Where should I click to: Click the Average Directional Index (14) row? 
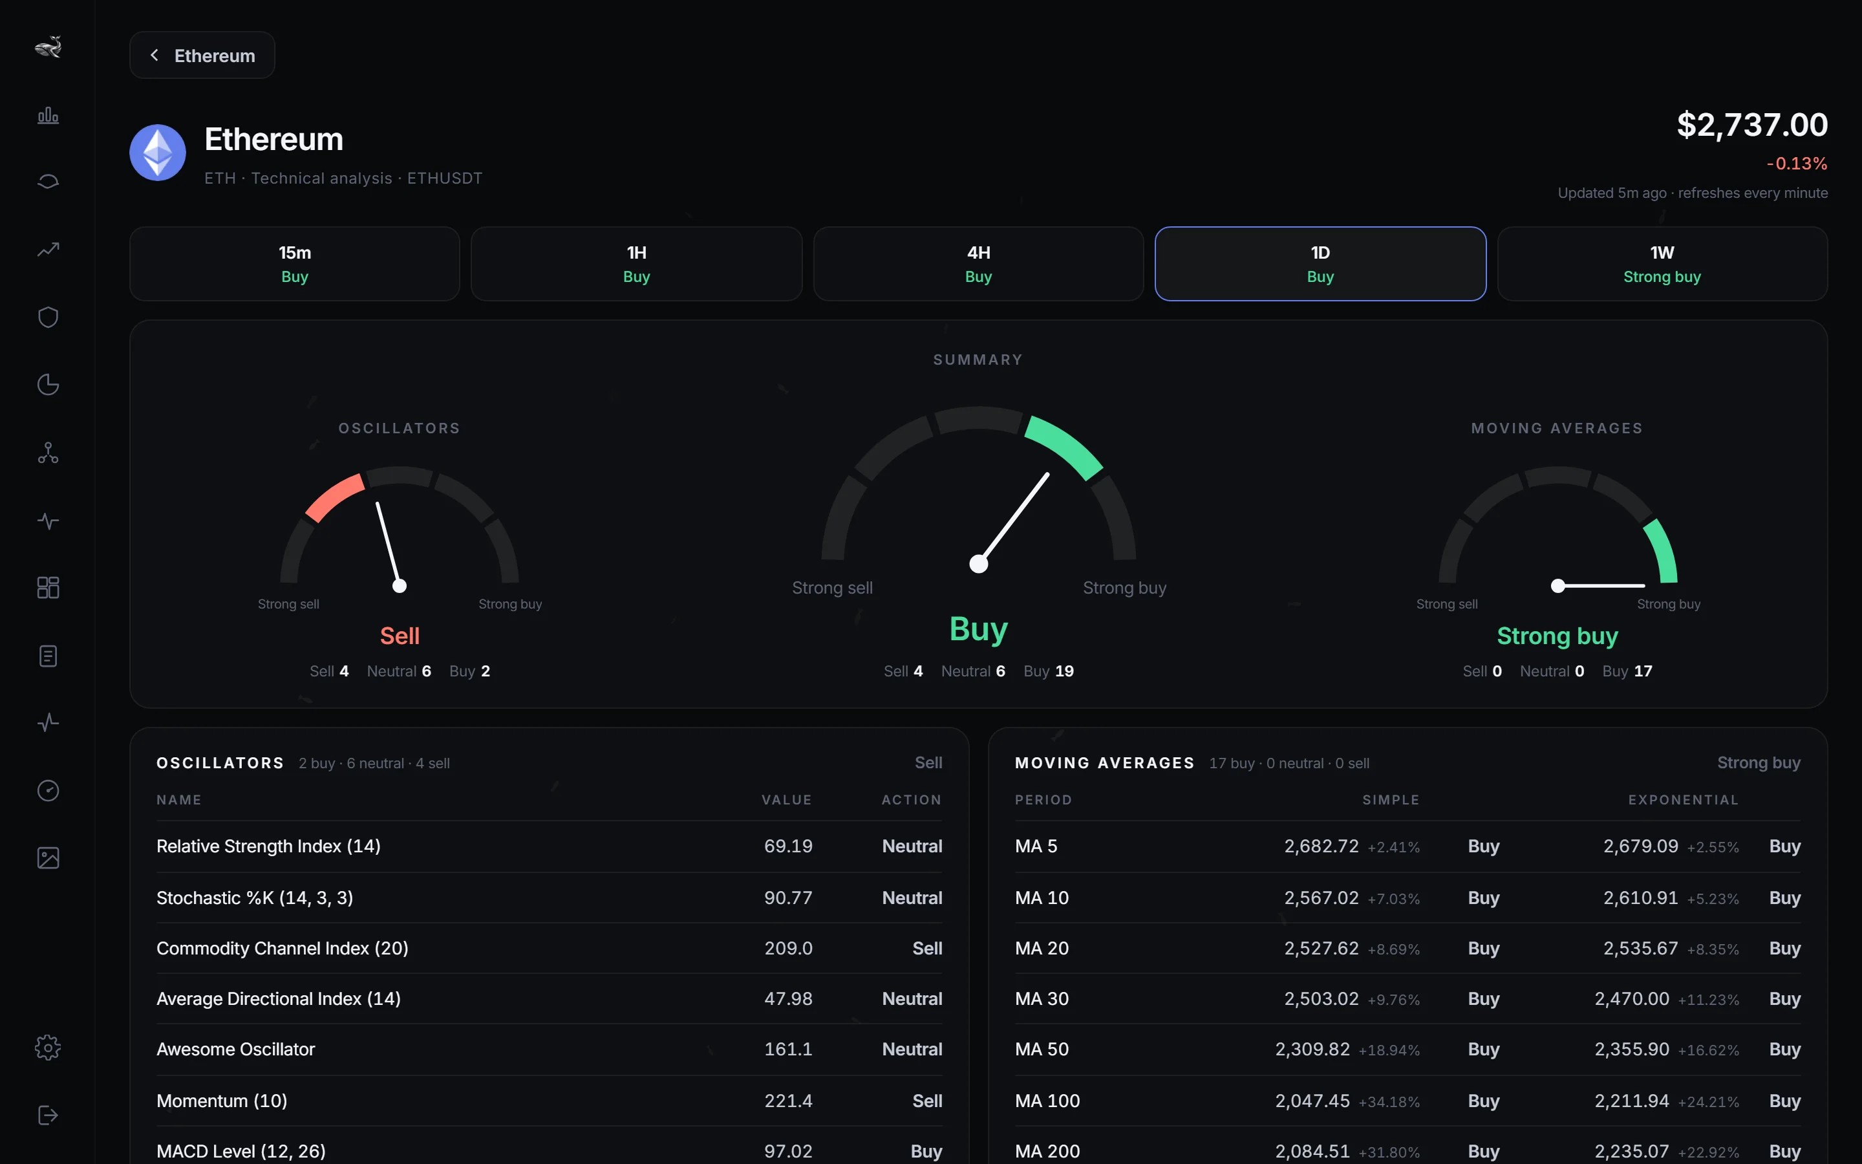550,999
